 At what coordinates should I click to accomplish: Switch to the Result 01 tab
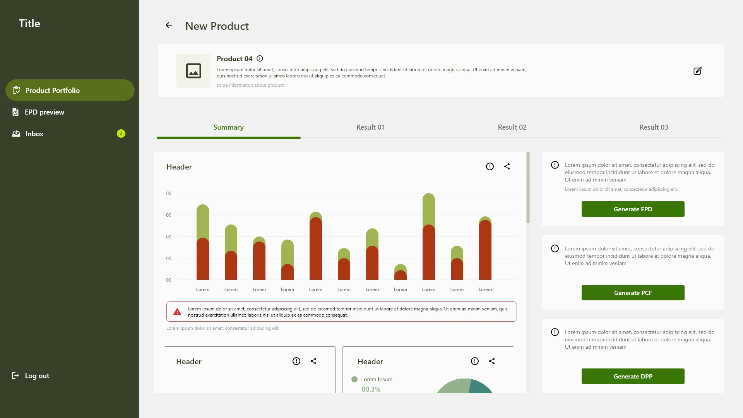[370, 127]
